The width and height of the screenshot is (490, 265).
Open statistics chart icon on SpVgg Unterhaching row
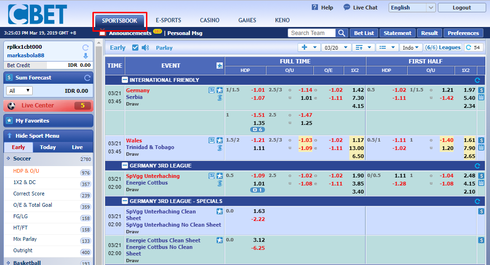pyautogui.click(x=481, y=183)
